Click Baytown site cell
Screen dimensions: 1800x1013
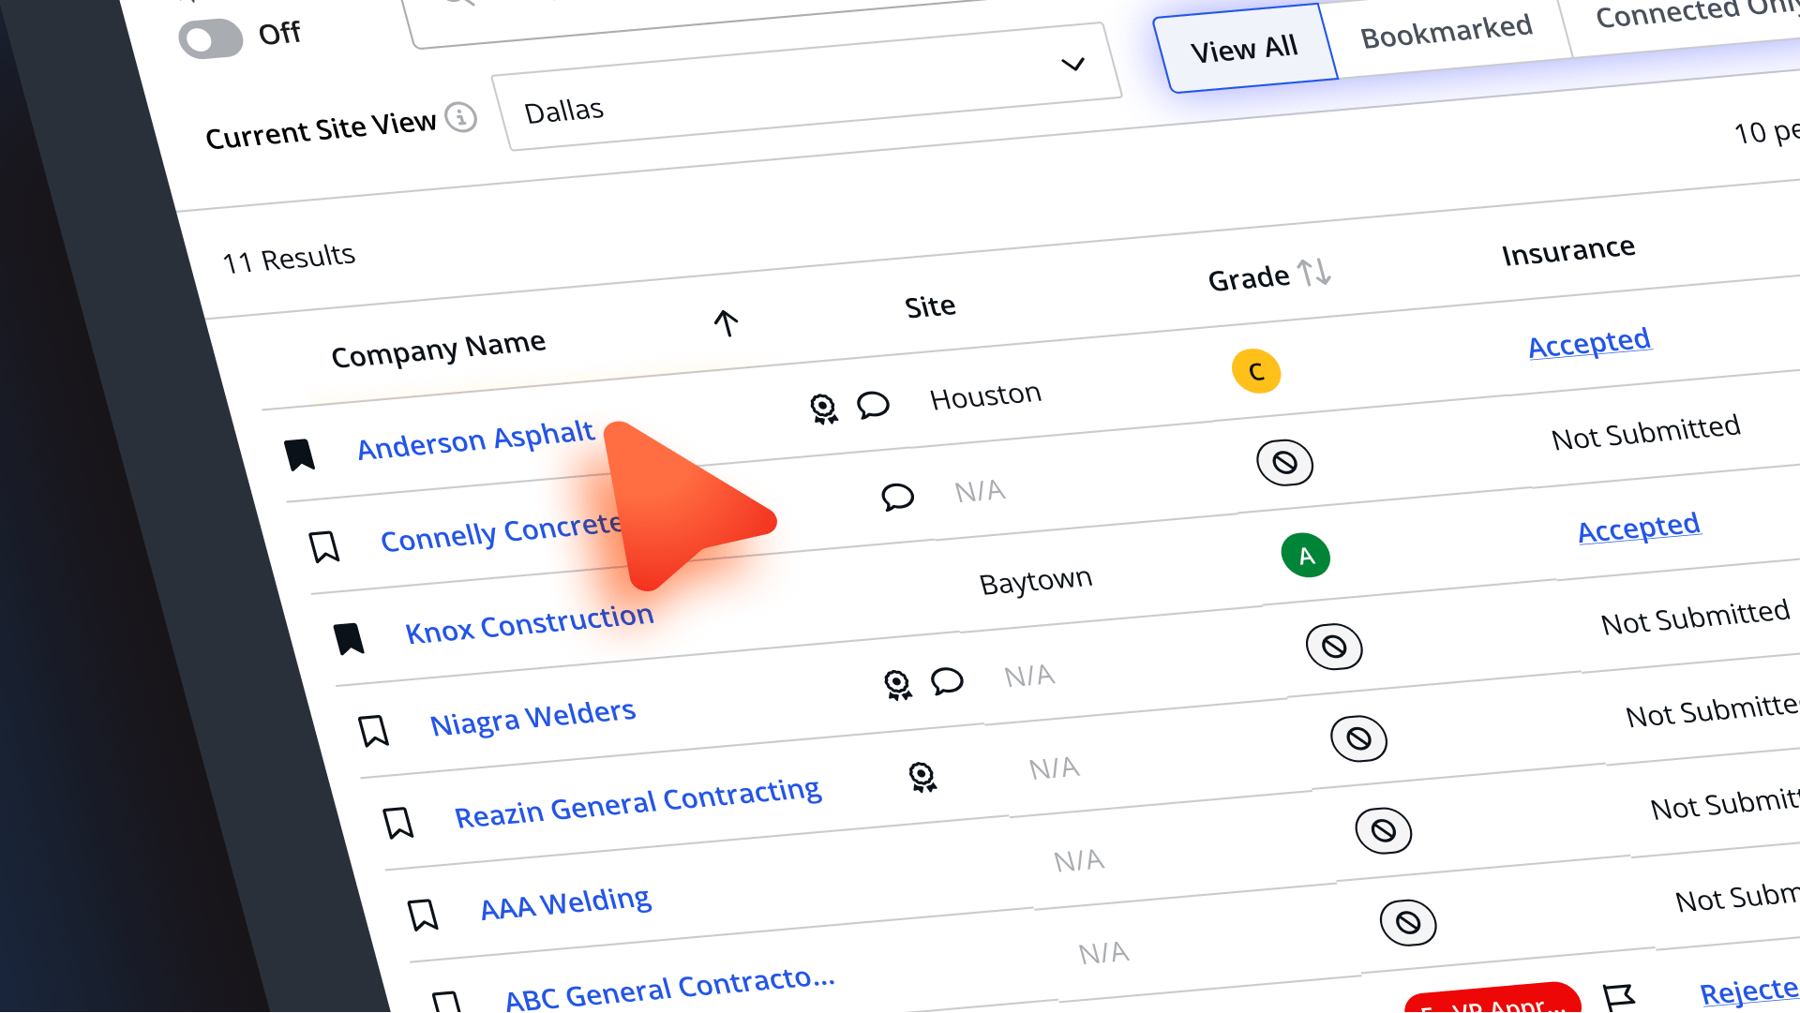[x=1036, y=581]
